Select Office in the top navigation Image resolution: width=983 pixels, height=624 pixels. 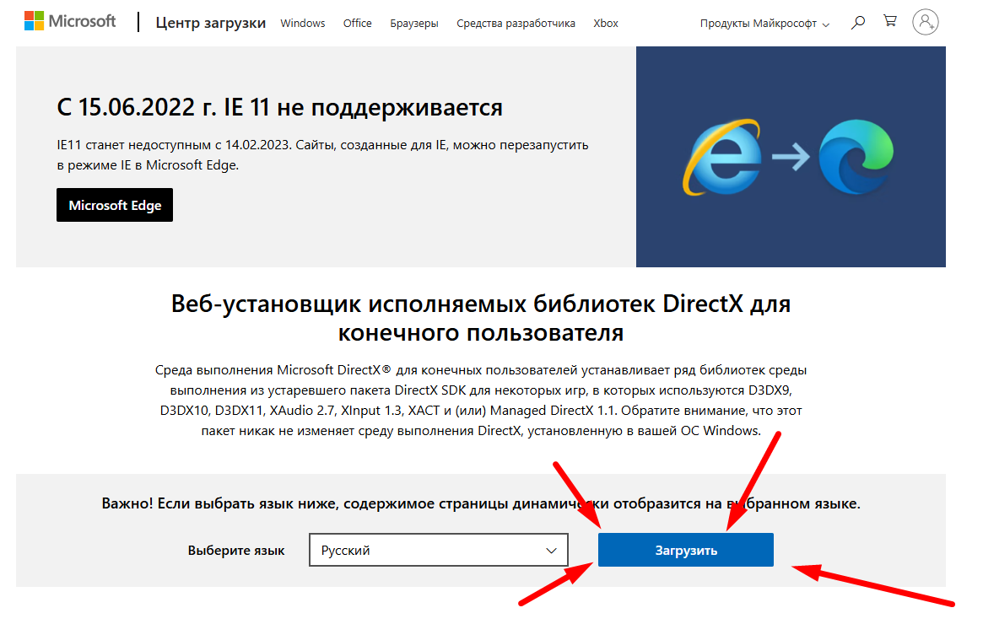tap(357, 24)
